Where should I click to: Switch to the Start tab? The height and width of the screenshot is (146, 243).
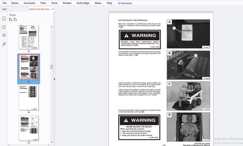click(4, 9)
